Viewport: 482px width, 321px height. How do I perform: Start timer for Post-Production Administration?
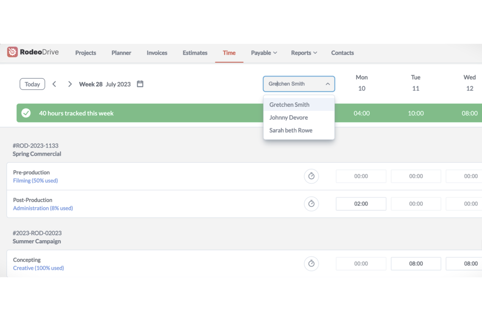pos(311,204)
